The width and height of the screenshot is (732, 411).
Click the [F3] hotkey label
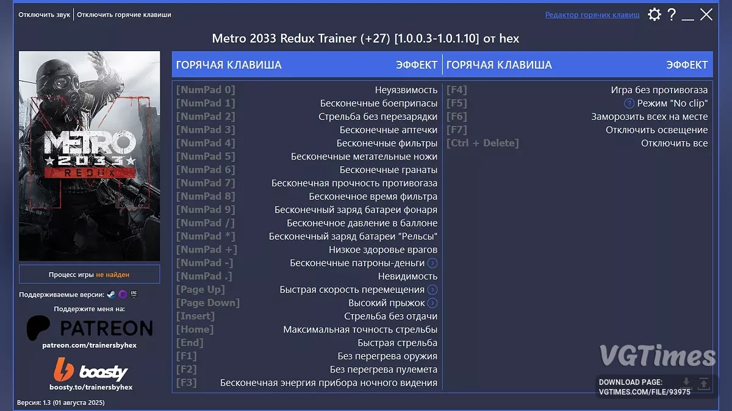187,383
